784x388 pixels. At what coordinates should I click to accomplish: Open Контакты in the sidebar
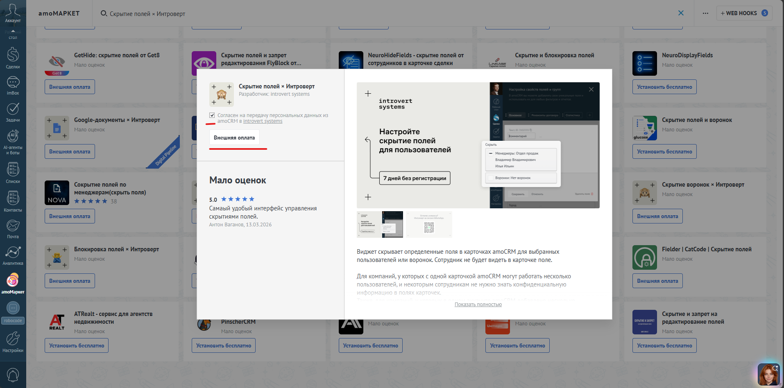[x=13, y=201]
